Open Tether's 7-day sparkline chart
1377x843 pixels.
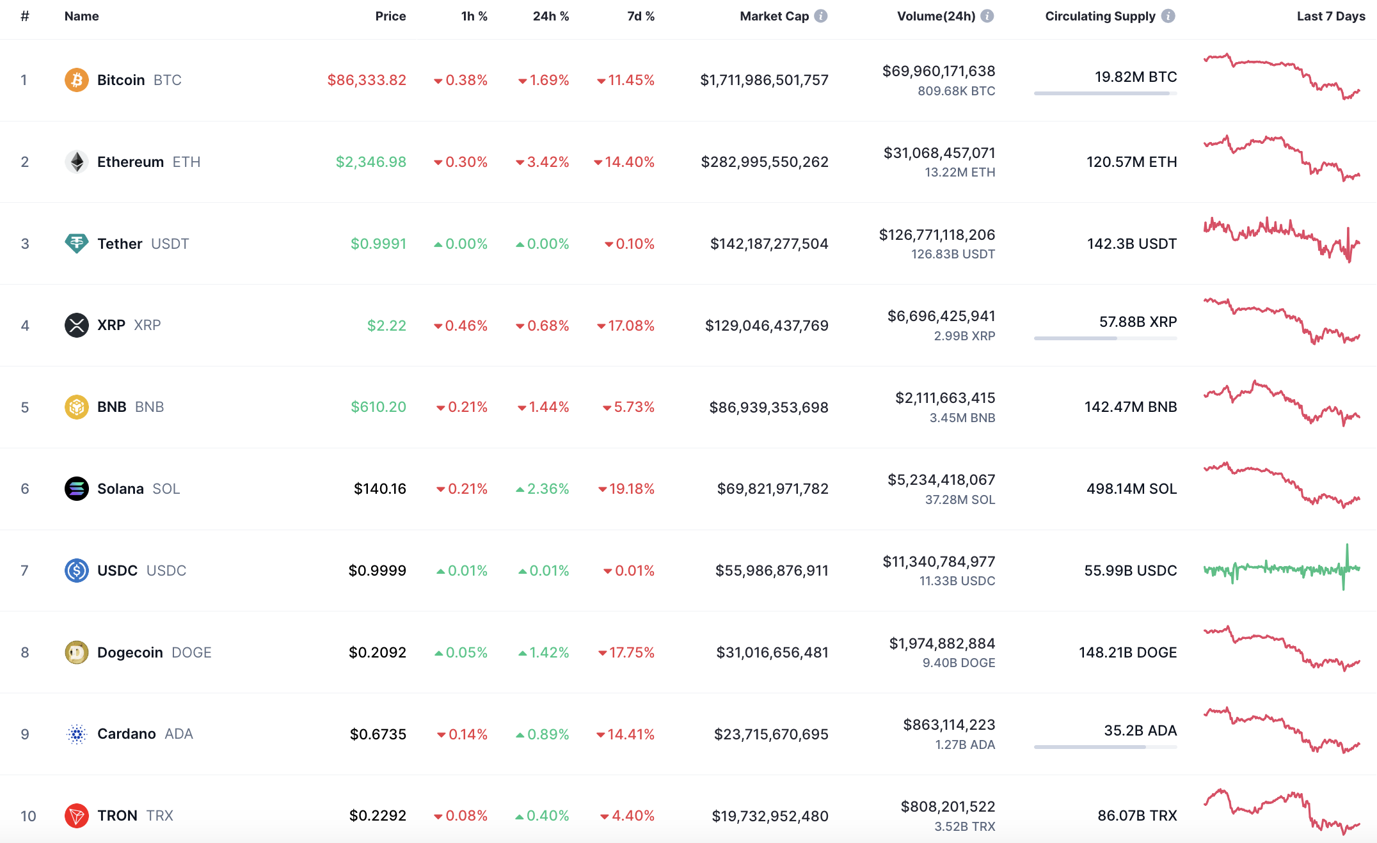tap(1282, 240)
